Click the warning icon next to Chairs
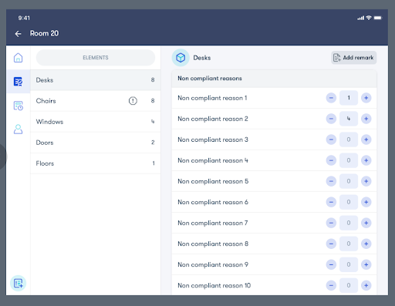Screen dimensions: 395x306 tap(133, 101)
